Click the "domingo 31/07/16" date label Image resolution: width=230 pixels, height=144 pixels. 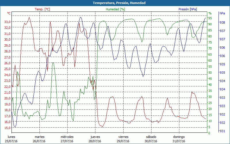pos(179,139)
